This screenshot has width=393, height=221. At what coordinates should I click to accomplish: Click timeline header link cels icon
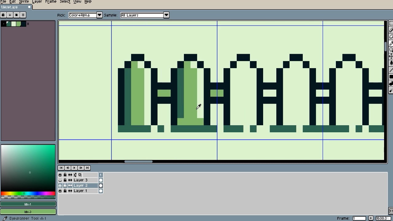click(70, 175)
